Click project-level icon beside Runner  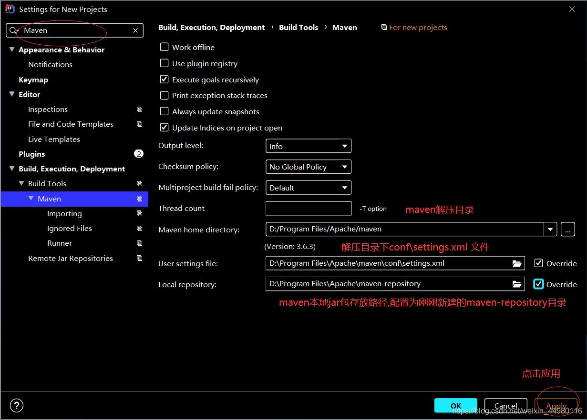(139, 243)
